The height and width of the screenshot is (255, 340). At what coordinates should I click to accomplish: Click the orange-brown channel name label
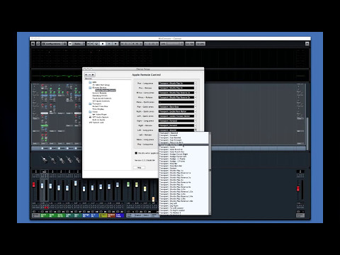[111, 215]
